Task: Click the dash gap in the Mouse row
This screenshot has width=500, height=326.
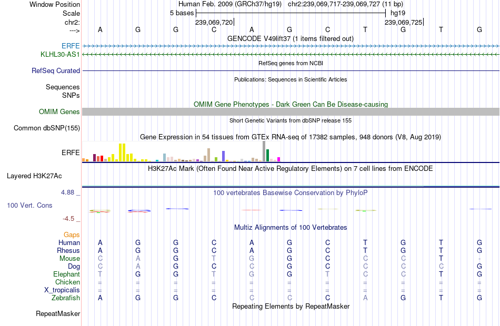Action: pyautogui.click(x=479, y=259)
